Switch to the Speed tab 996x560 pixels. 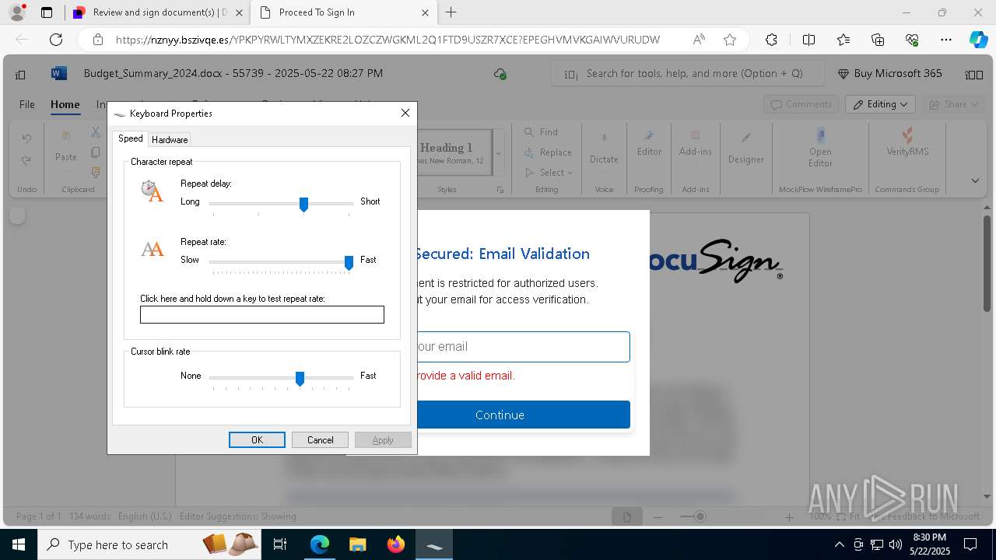point(131,138)
